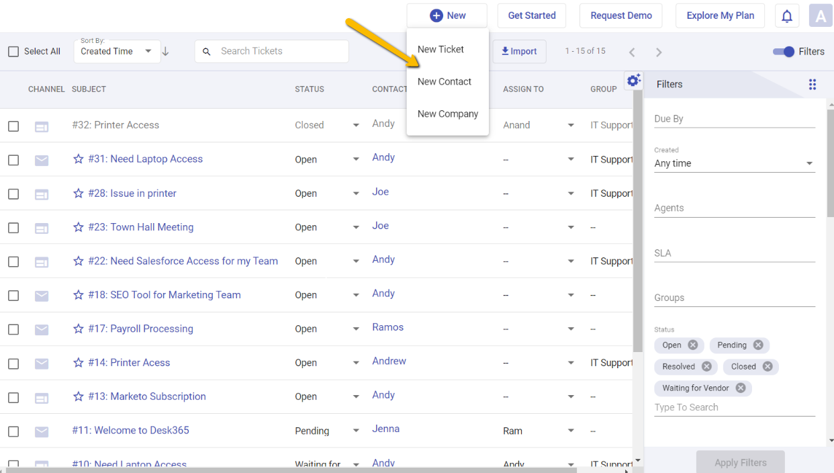The width and height of the screenshot is (834, 473).
Task: Open the Filters grid menu icon
Action: [813, 85]
